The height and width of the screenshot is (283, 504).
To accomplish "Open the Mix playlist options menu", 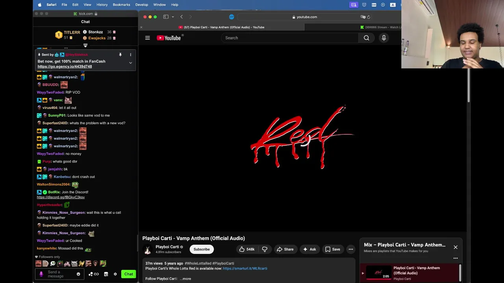I will 456,258.
